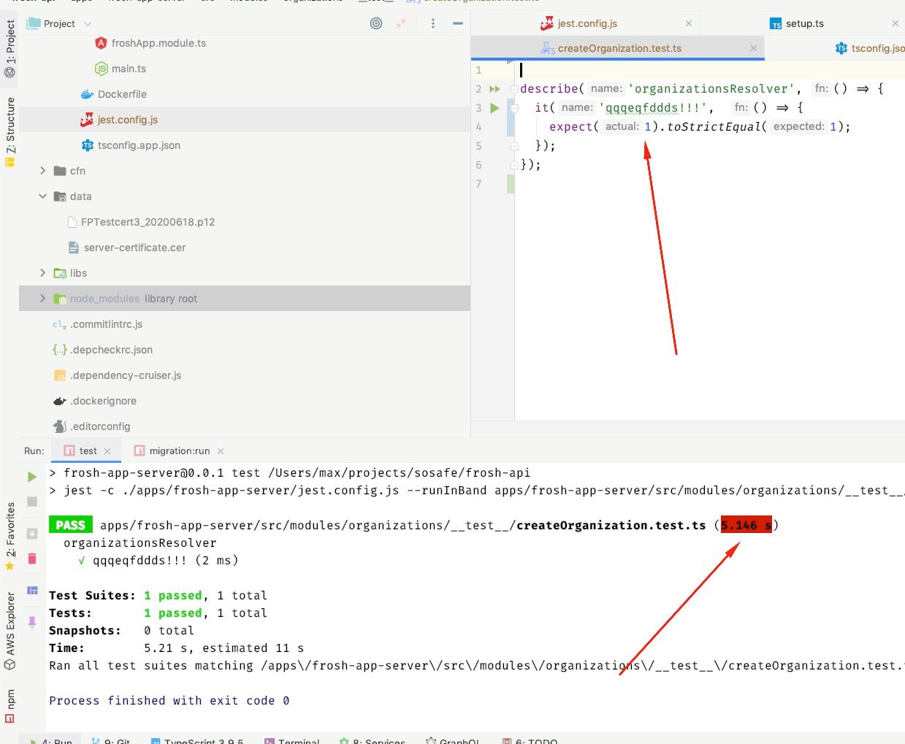Click the trash clear-output icon in Run panel
Viewport: 905px width, 744px height.
[x=32, y=559]
